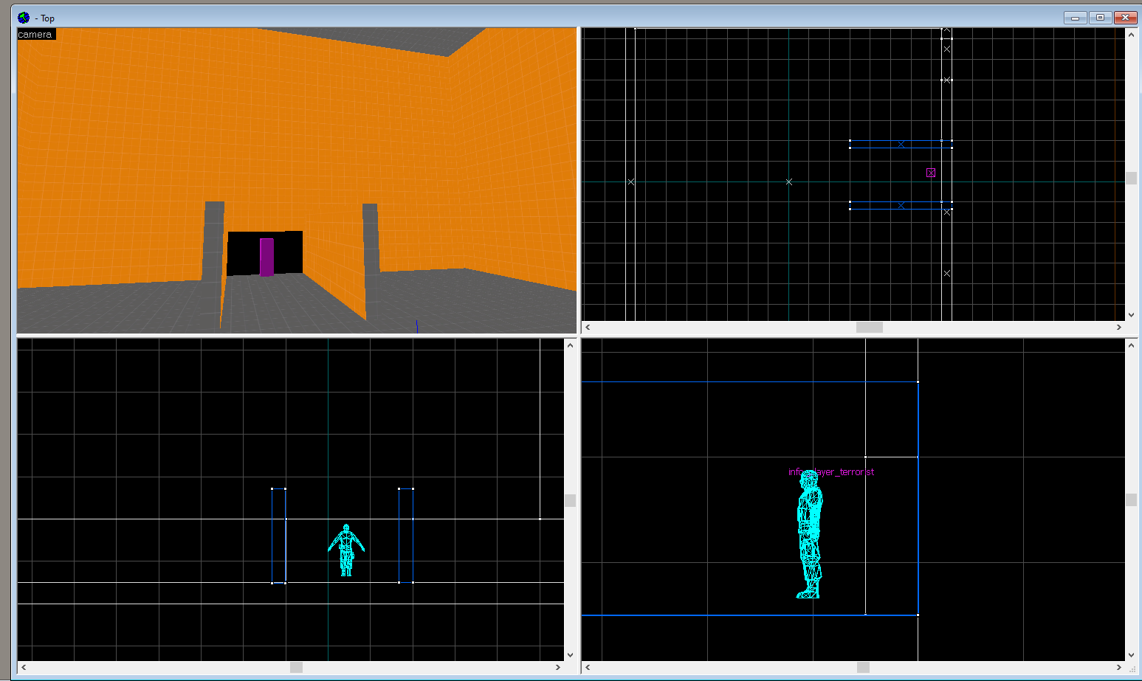Click the blue X handle of upper brush
Viewport: 1142px width, 681px height.
901,145
